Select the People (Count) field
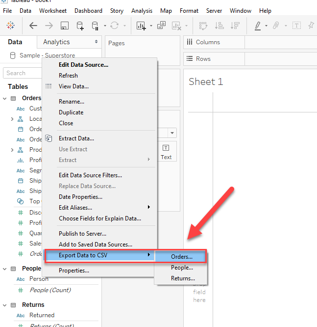 (50, 290)
